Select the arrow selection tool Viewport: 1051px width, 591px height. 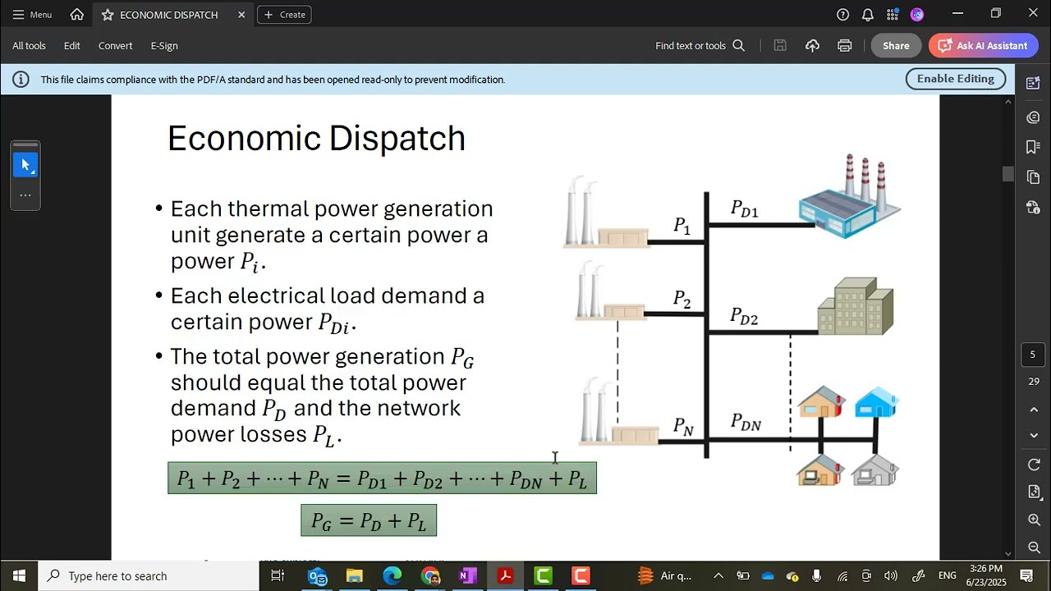click(x=25, y=165)
